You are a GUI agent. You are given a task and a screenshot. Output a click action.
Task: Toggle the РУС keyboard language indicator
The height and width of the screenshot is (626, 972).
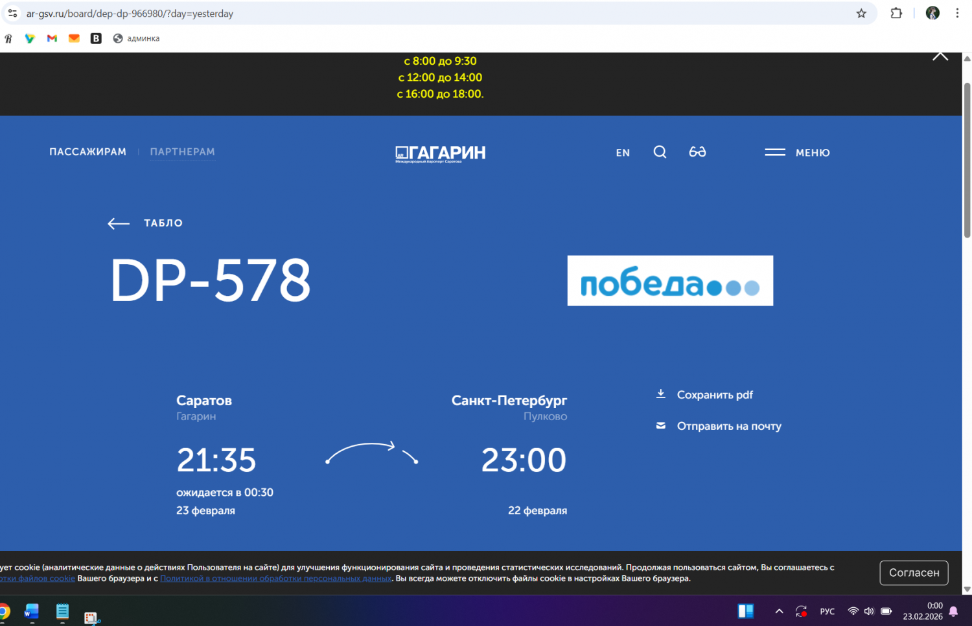(827, 611)
